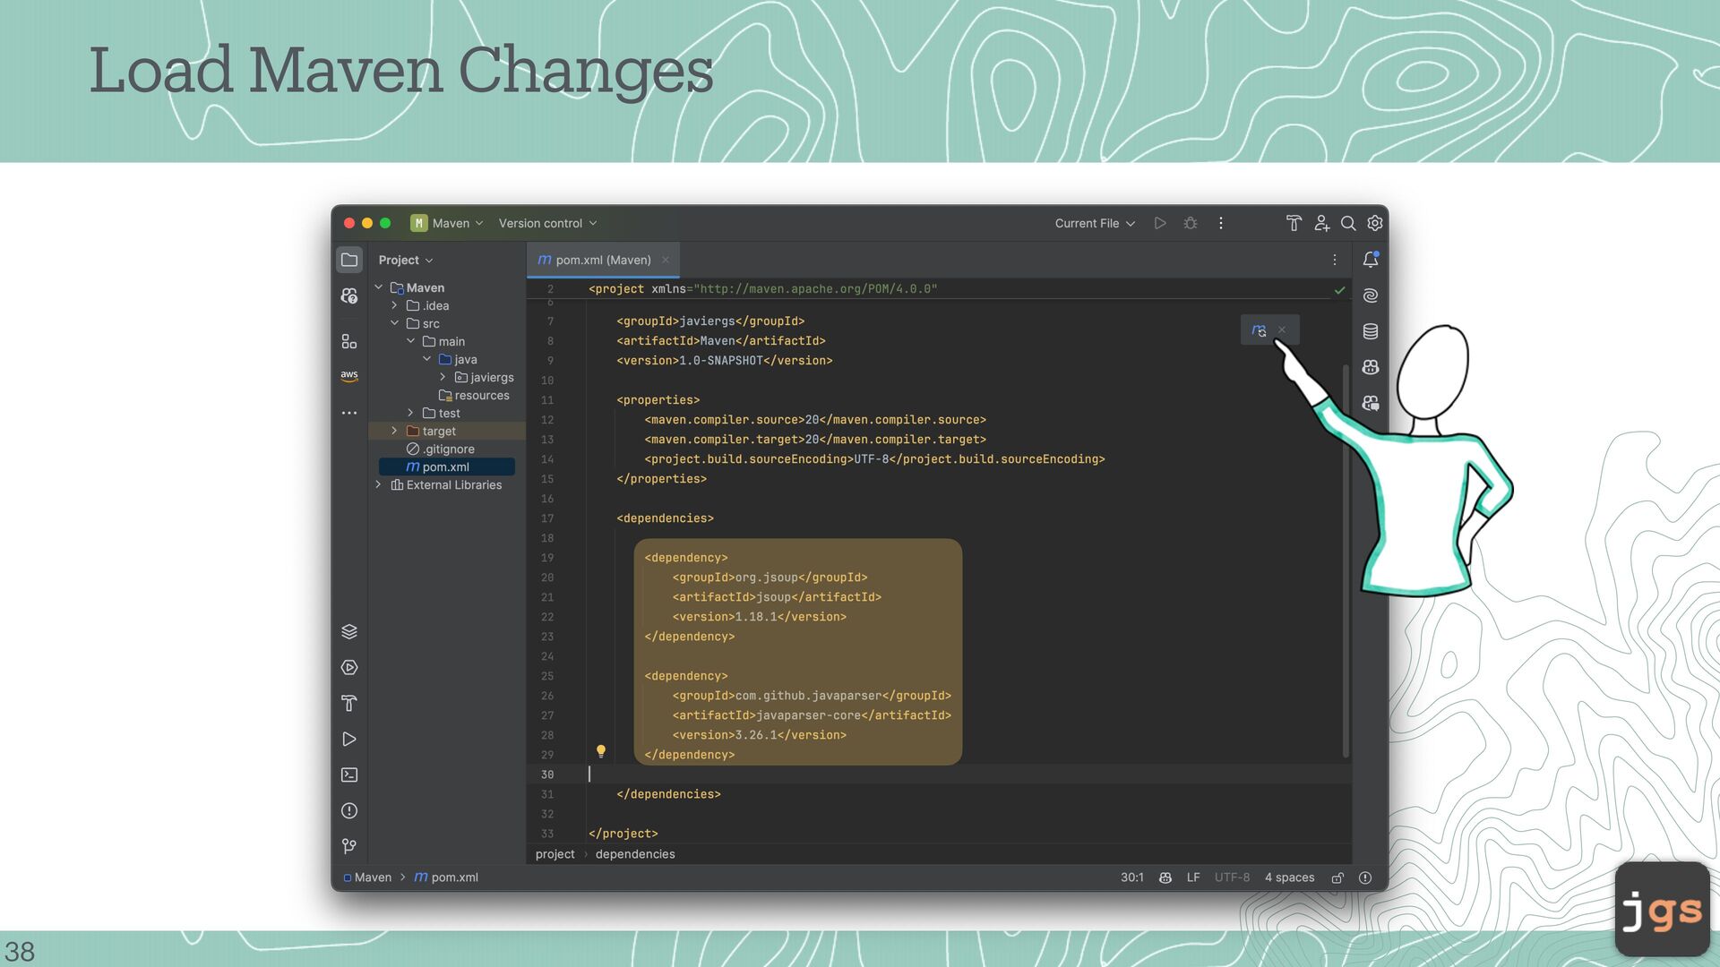Screen dimensions: 1720x967
Task: Open the Notifications bell panel
Action: 1370,260
